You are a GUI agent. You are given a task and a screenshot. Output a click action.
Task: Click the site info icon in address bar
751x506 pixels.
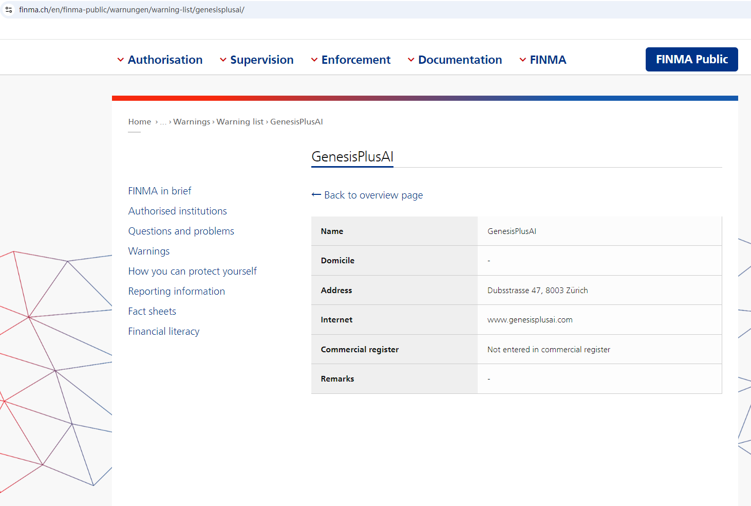tap(9, 10)
